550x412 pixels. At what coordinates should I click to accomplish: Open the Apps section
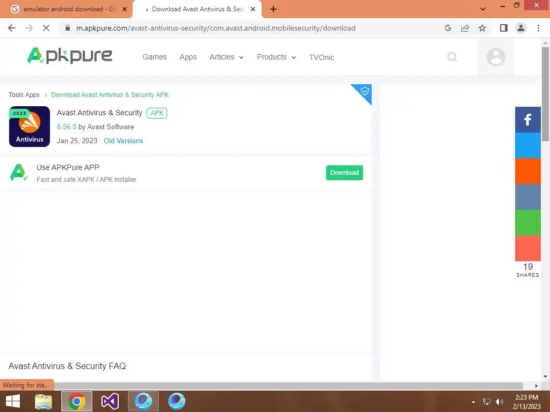(x=188, y=57)
